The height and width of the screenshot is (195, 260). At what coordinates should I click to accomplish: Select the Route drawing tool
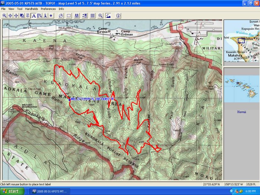pos(39,16)
